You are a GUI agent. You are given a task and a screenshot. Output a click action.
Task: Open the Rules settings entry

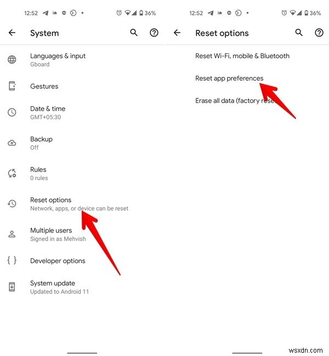coord(82,174)
